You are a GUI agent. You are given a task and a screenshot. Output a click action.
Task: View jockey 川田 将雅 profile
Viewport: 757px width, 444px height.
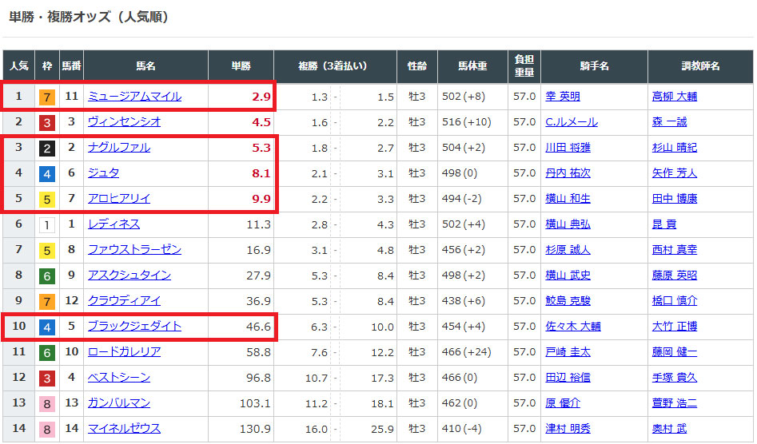point(568,148)
